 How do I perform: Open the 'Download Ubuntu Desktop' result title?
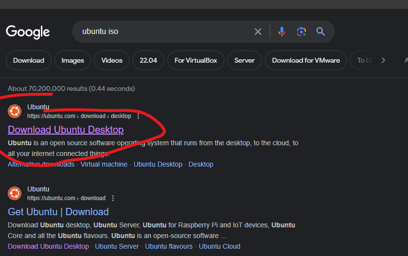(66, 130)
